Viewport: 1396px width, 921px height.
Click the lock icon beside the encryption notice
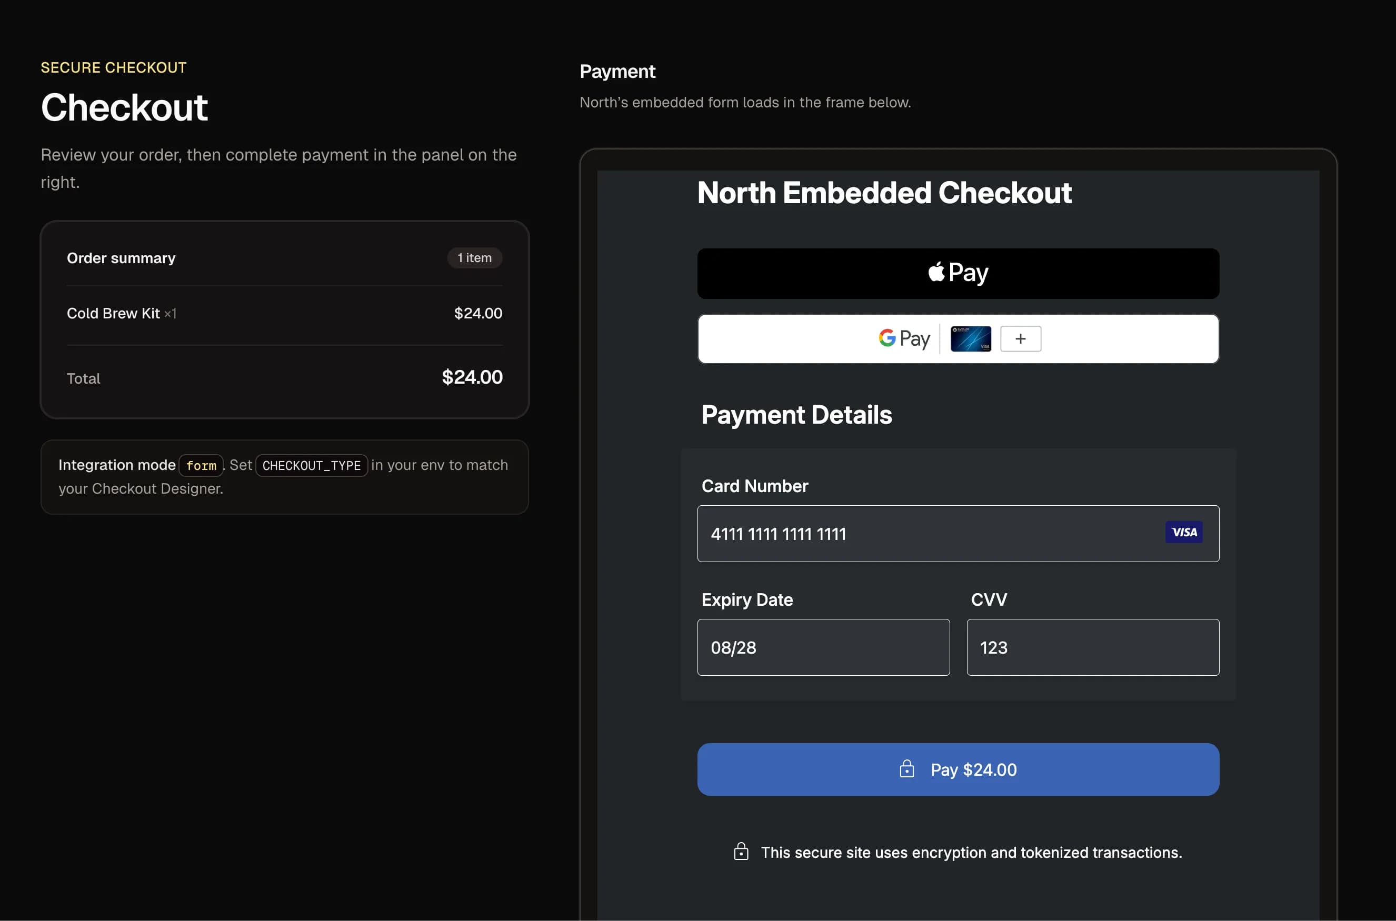(741, 852)
